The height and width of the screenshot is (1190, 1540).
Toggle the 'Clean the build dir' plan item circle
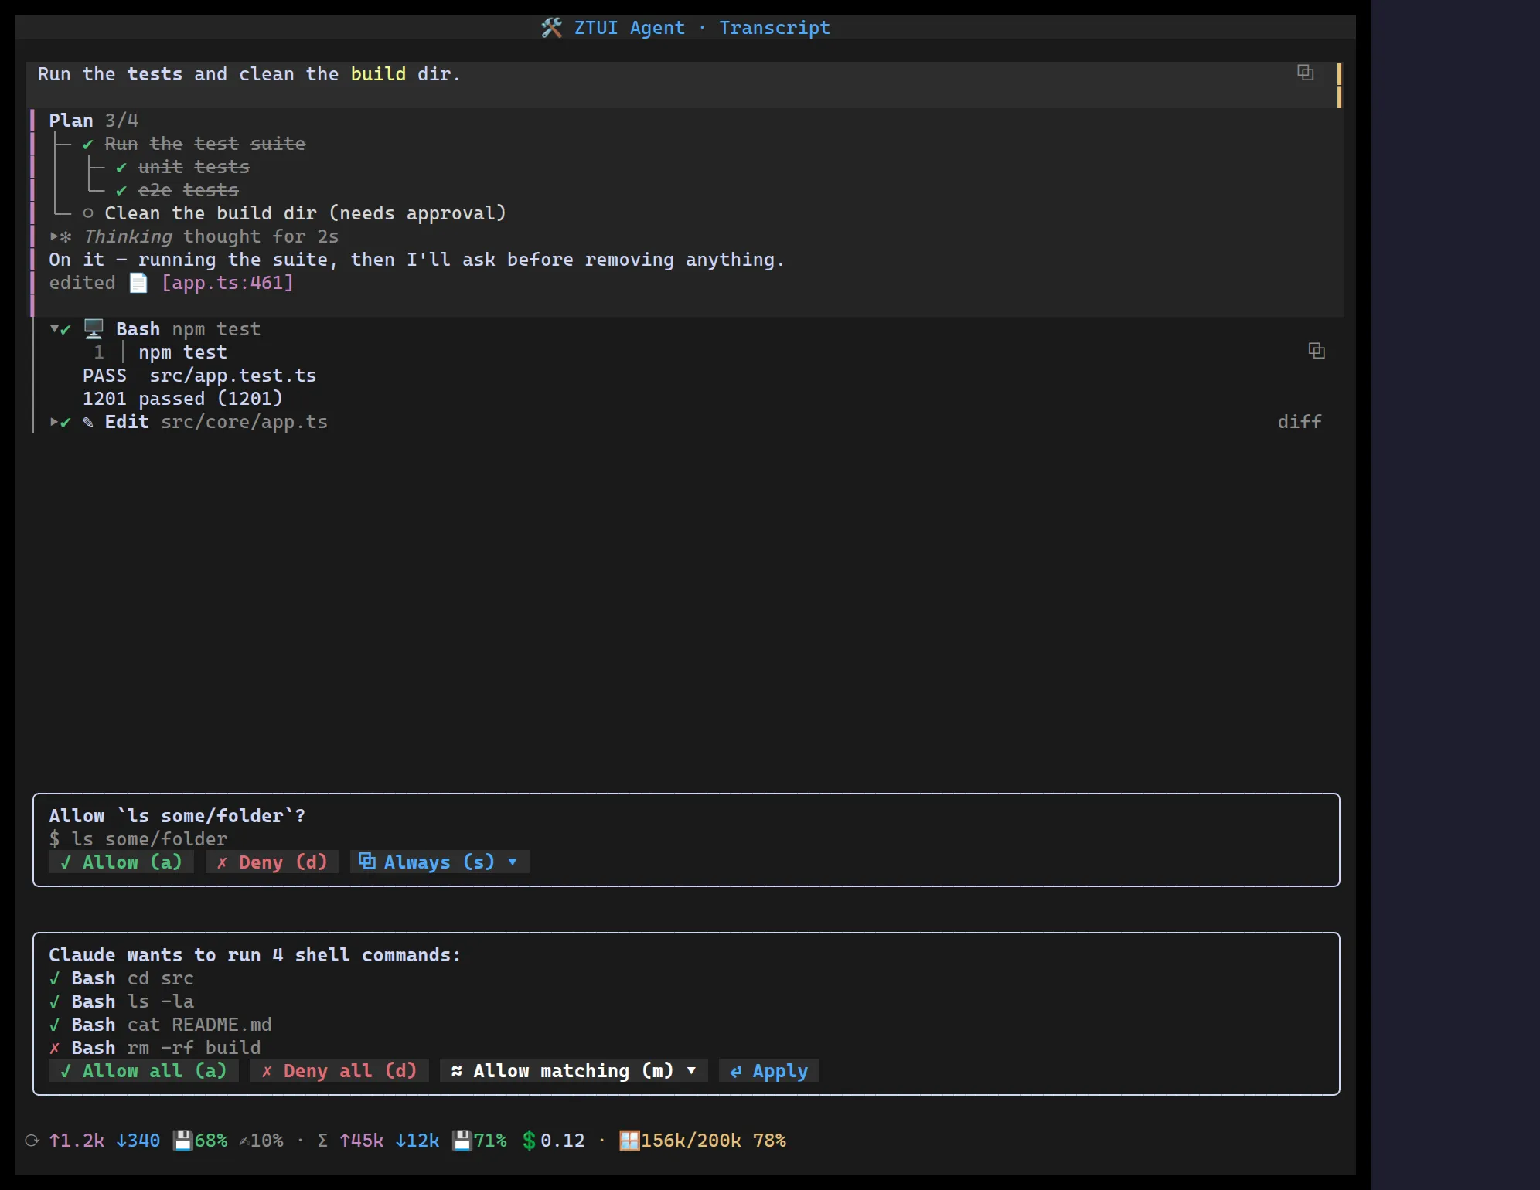(88, 213)
